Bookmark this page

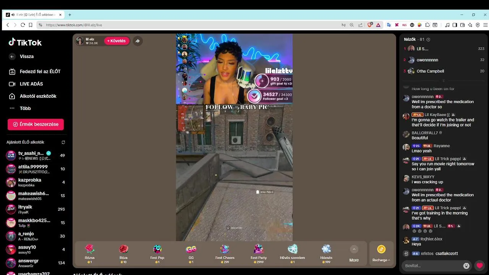[31, 25]
